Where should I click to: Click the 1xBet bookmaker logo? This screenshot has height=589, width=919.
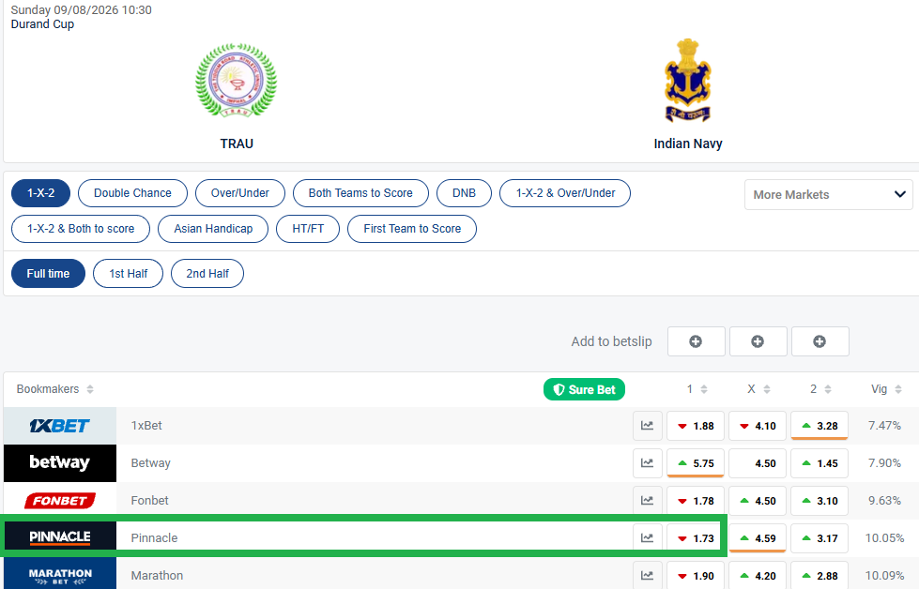tap(60, 426)
